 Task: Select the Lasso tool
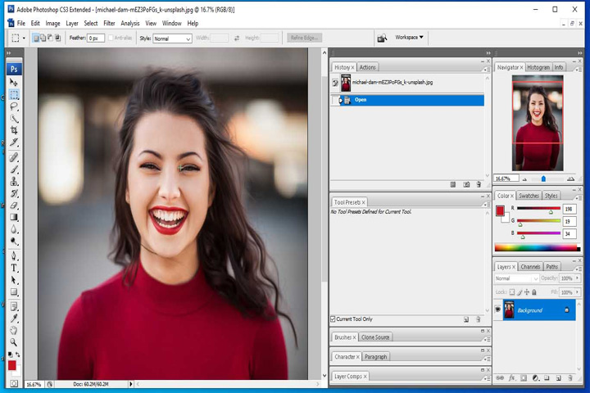tap(14, 106)
